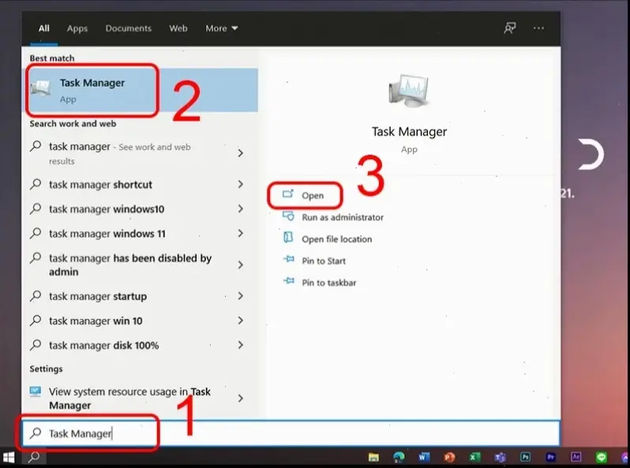The height and width of the screenshot is (468, 630).
Task: Choose Pin to Start
Action: pyautogui.click(x=324, y=260)
